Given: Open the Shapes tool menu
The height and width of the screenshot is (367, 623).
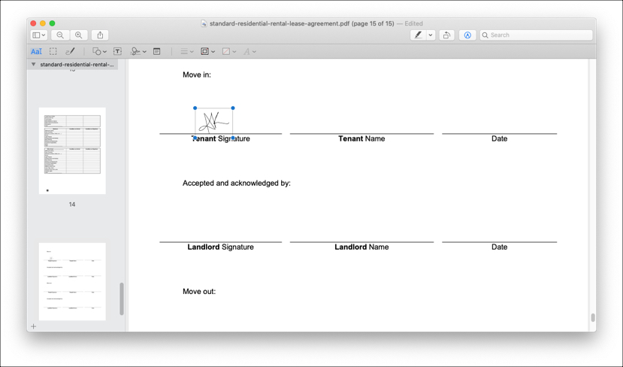Looking at the screenshot, I should tap(99, 51).
